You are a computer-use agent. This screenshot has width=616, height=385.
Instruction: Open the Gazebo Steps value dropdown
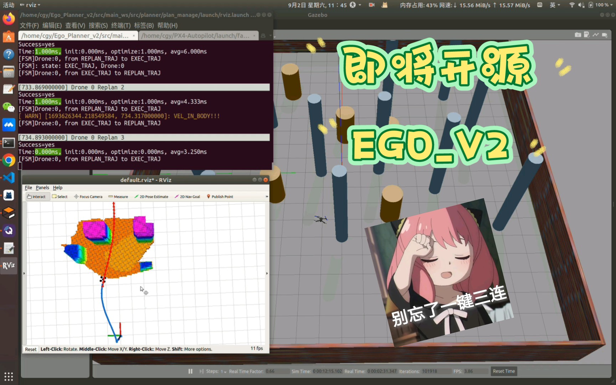224,371
